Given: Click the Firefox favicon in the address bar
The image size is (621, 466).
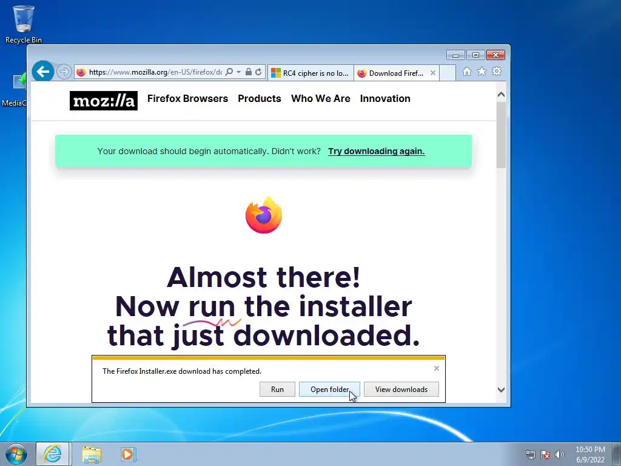Looking at the screenshot, I should click(81, 72).
